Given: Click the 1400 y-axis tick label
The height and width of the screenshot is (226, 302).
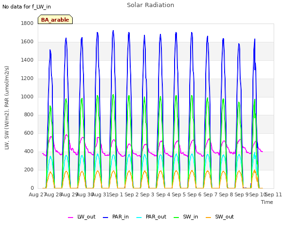Looking at the screenshot, I should 27,60.
